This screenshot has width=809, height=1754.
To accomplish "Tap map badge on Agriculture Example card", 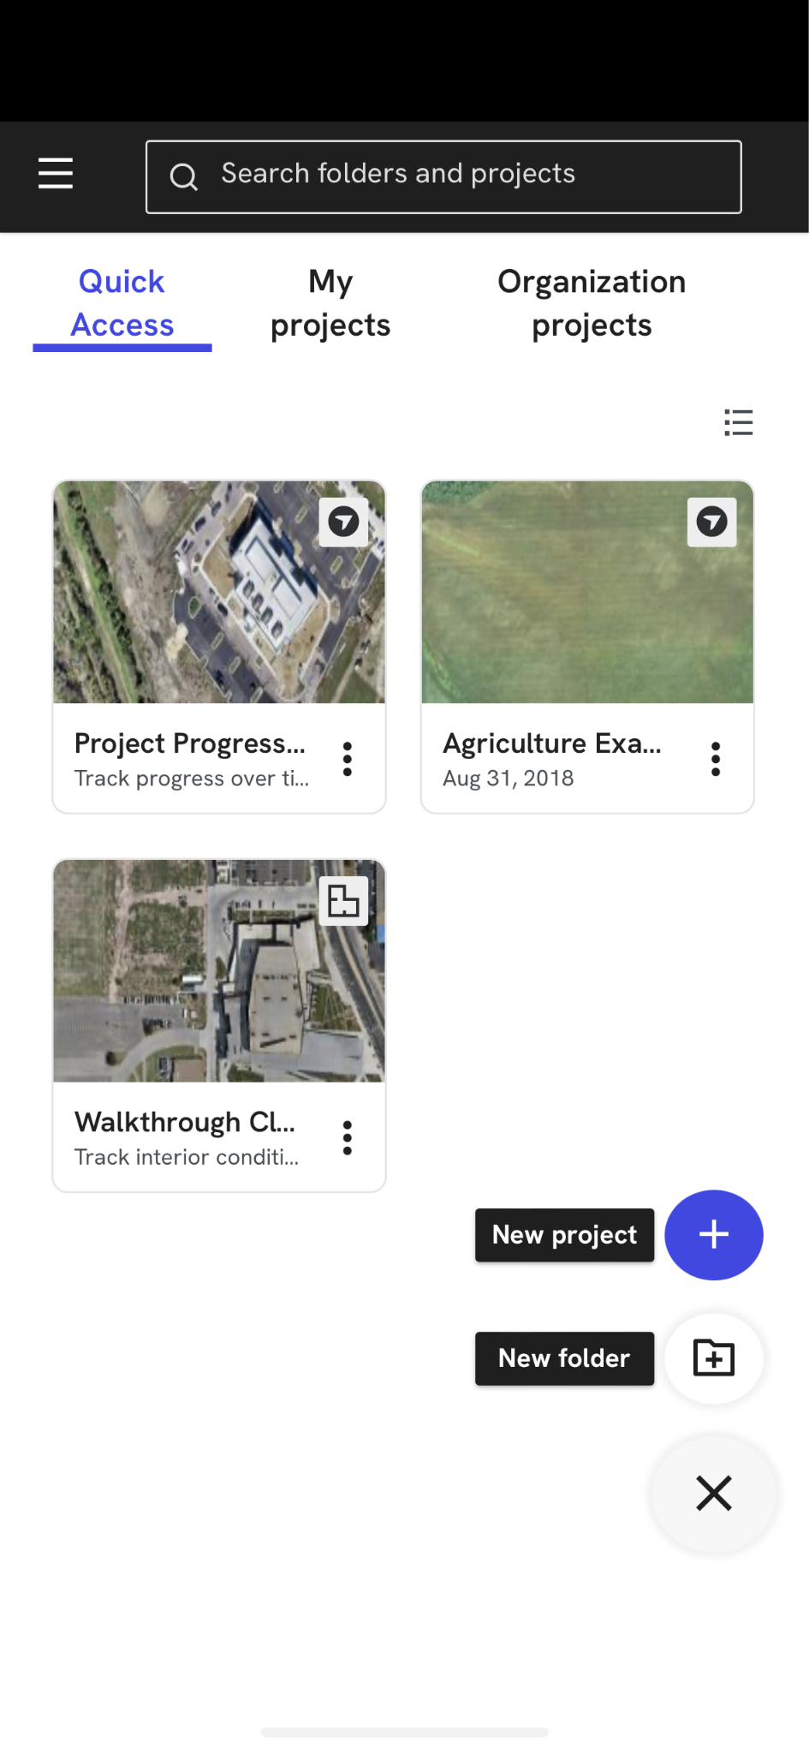I will [x=711, y=522].
